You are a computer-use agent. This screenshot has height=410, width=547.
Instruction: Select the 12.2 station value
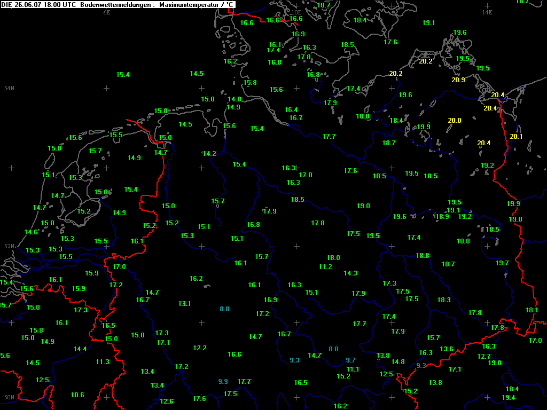(x=199, y=348)
